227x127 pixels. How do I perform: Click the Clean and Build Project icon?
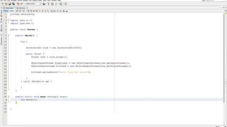[52, 4]
